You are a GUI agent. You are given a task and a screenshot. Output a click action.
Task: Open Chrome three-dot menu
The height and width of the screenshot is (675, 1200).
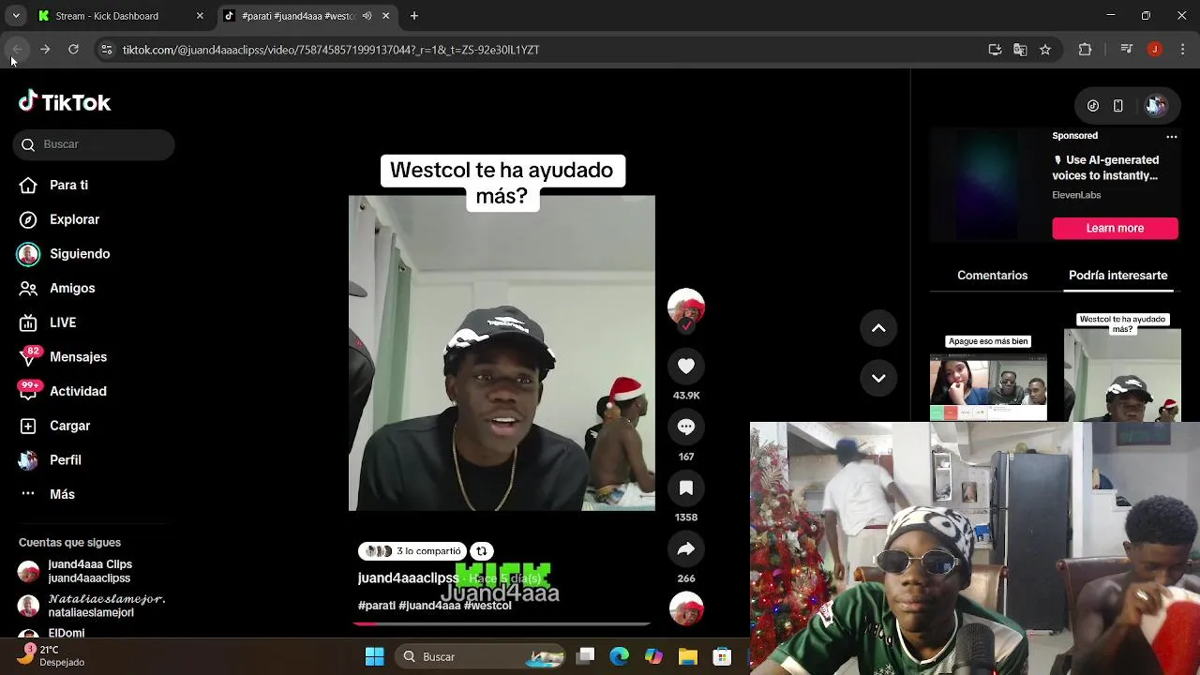tap(1182, 50)
